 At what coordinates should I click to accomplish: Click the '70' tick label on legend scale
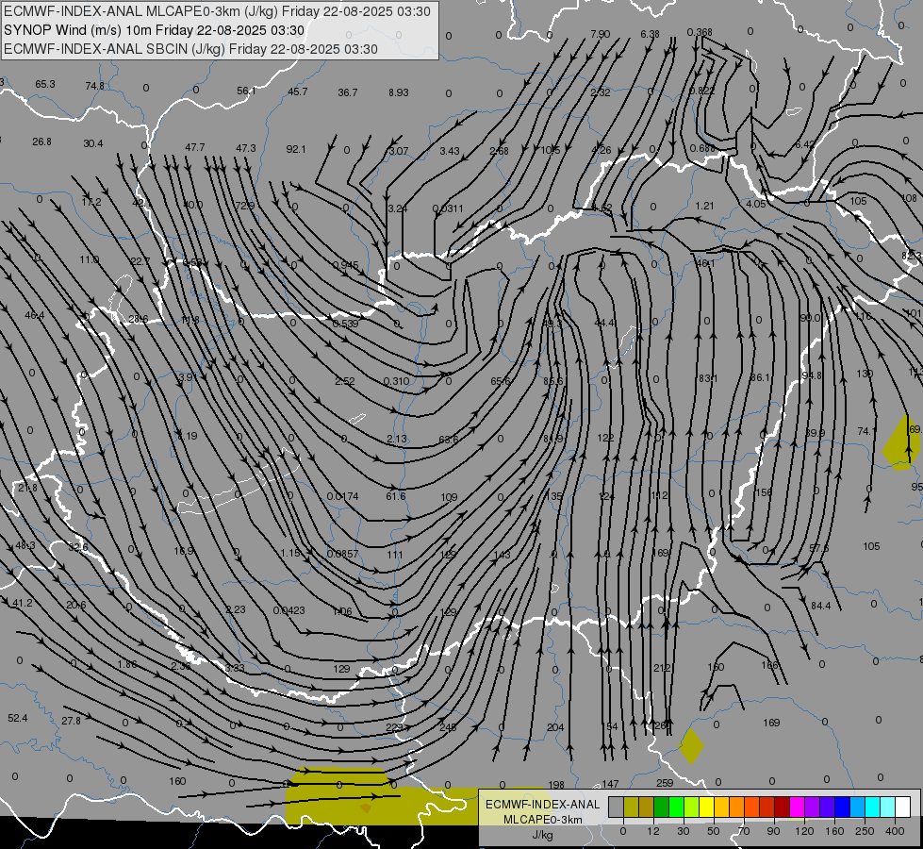[x=744, y=831]
